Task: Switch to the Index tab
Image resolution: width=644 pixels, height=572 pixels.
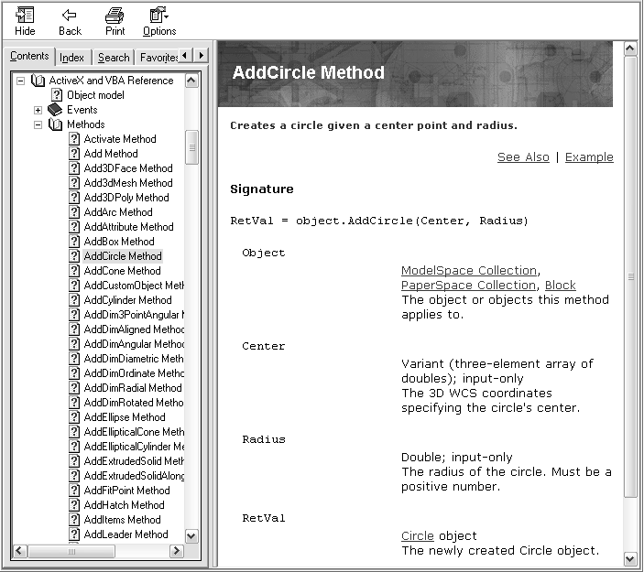Action: [x=71, y=58]
